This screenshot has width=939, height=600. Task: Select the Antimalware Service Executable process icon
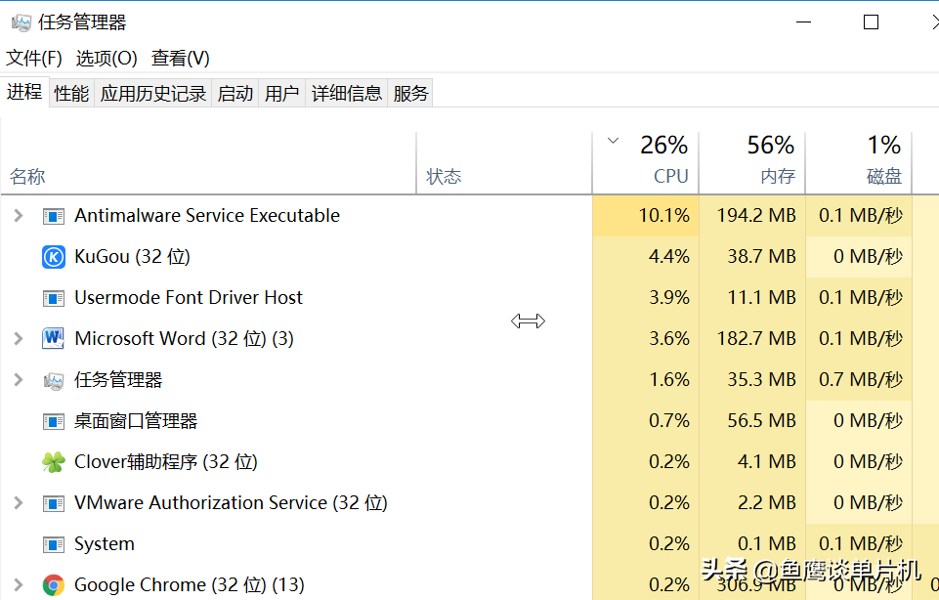tap(54, 216)
